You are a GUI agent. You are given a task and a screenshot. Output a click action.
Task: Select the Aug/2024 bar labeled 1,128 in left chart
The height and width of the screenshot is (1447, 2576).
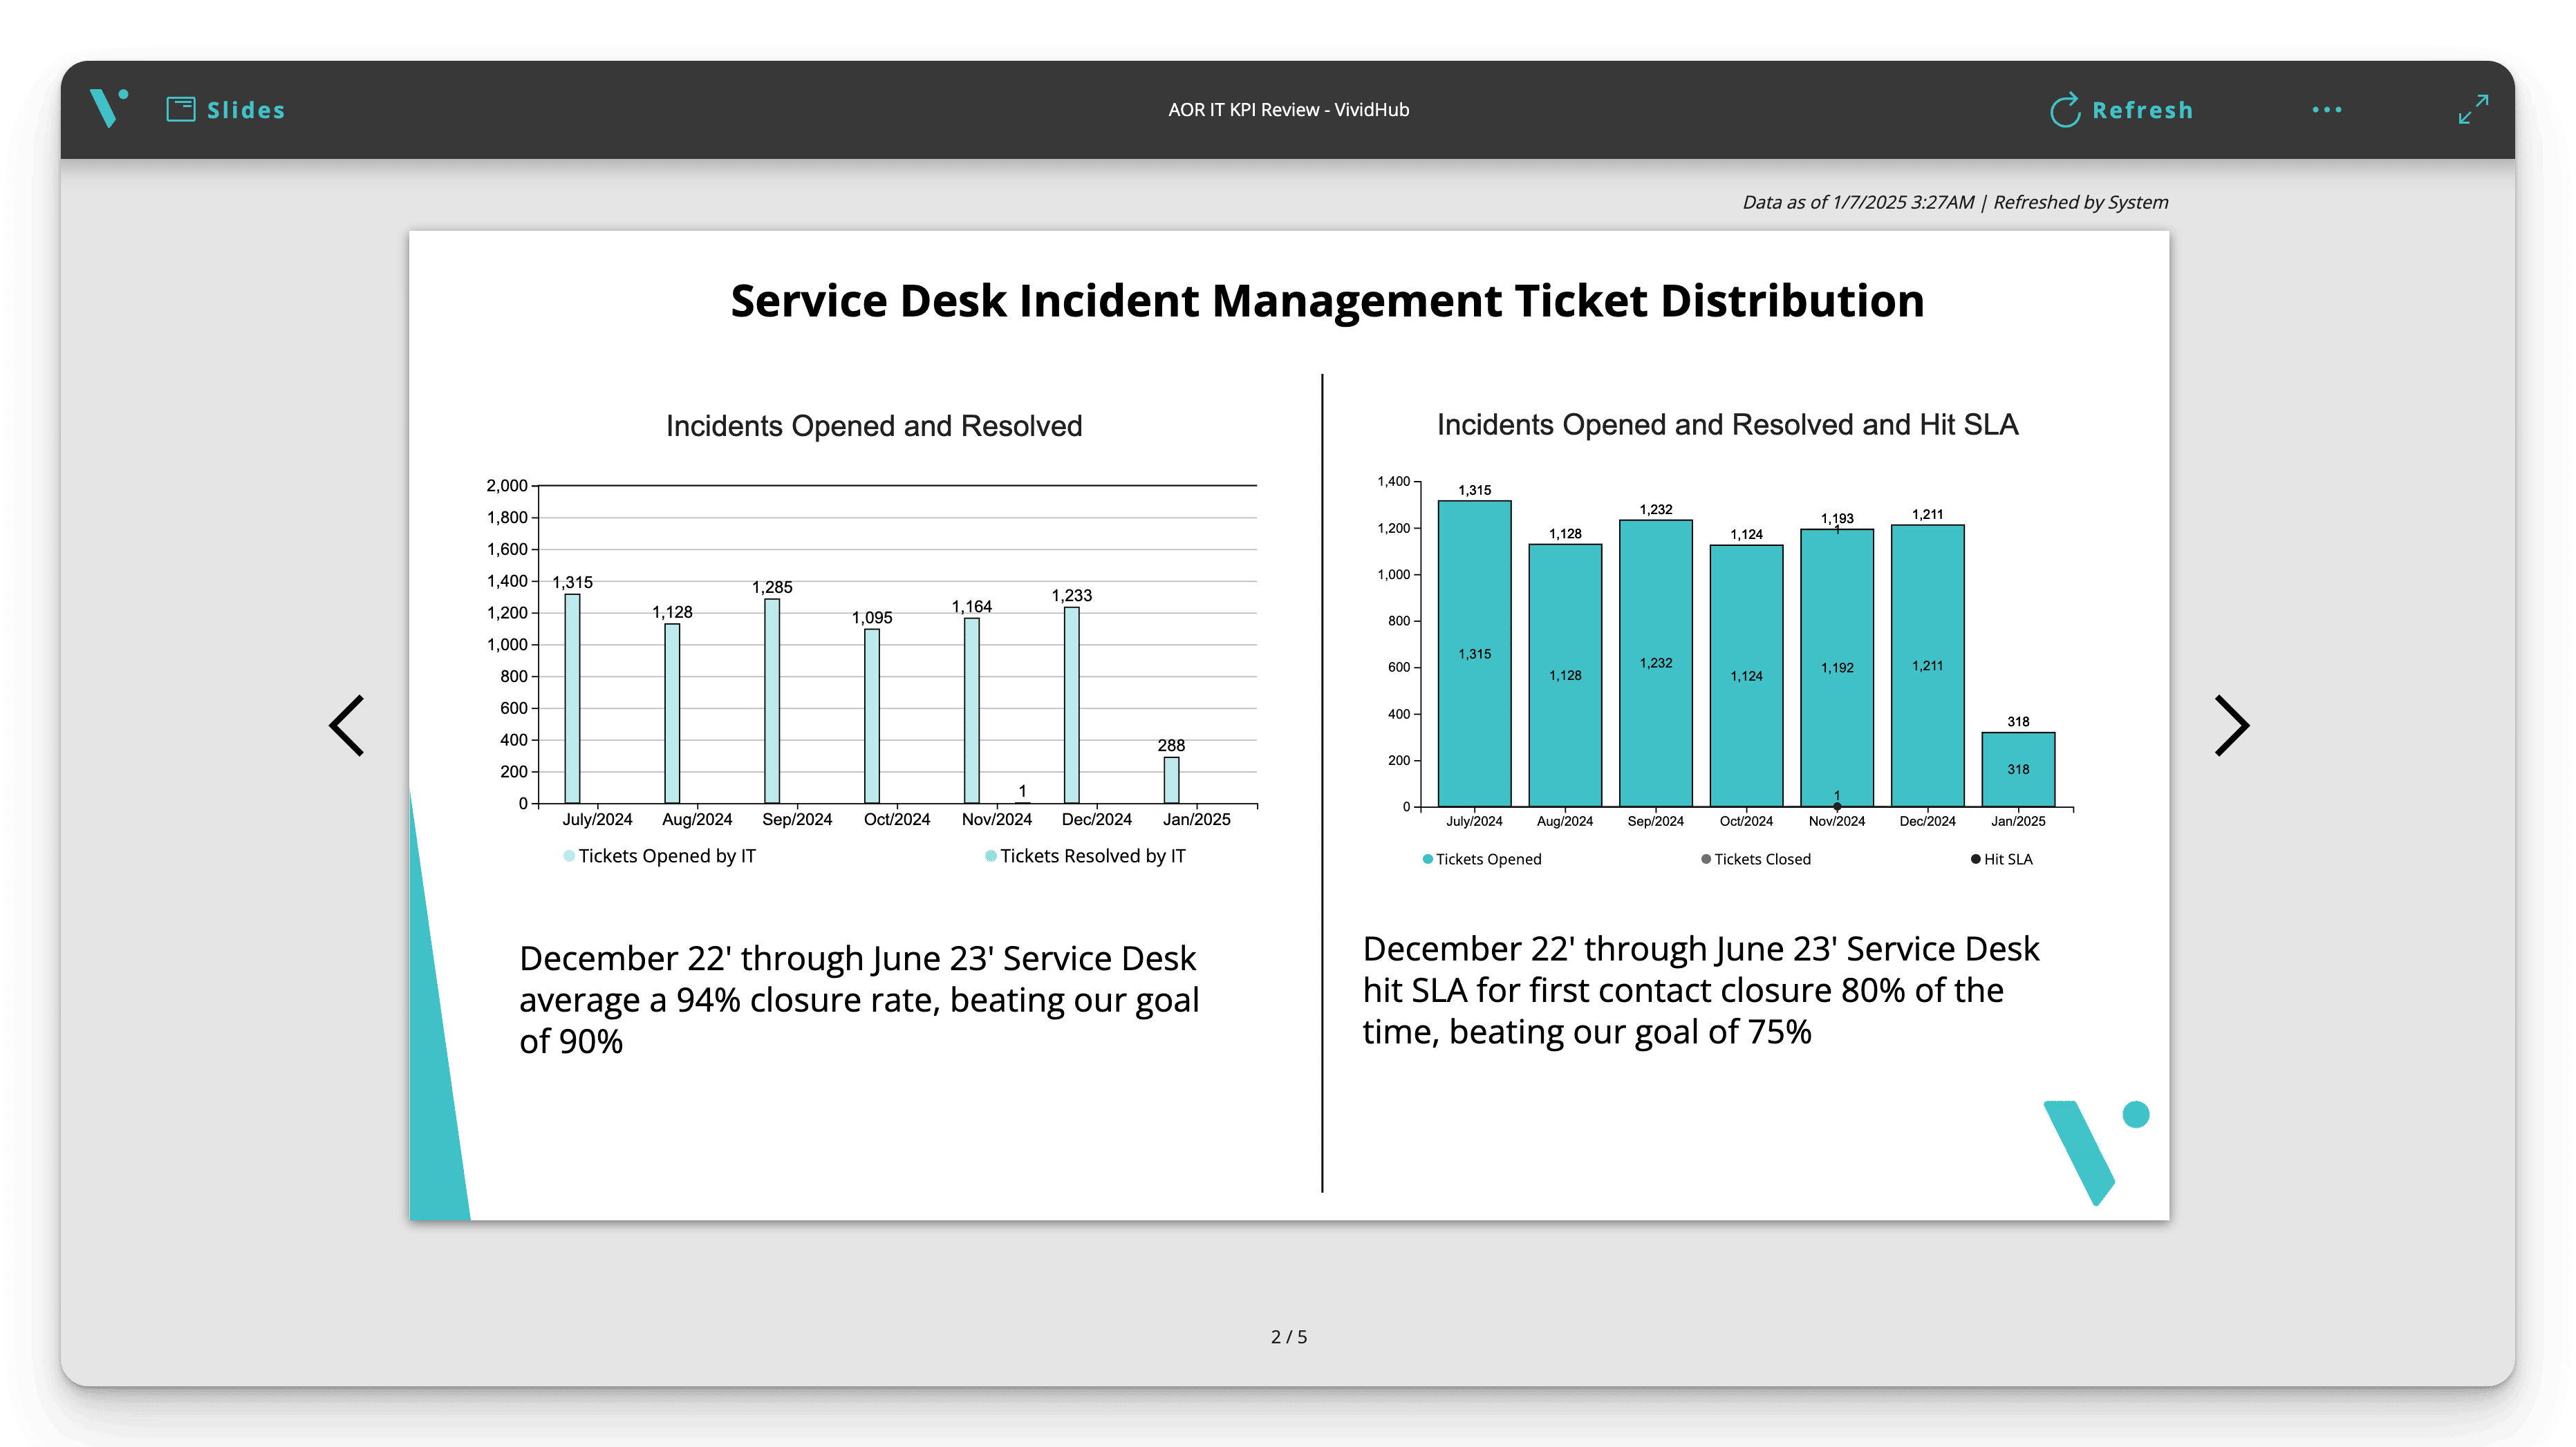[672, 714]
